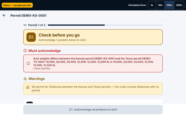Click checklist icon in Acknowledge all problems button
Image resolution: width=186 pixels, height=116 pixels.
[71, 110]
